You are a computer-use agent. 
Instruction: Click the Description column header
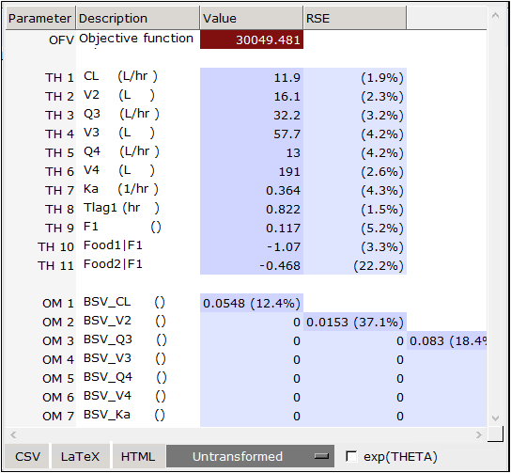pos(137,18)
